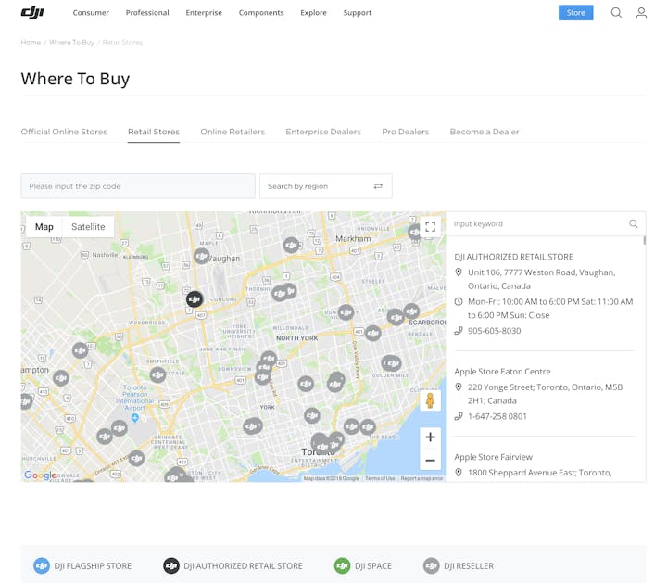Focus the zip code input field
Screen dimensions: 667x583
[x=138, y=186]
